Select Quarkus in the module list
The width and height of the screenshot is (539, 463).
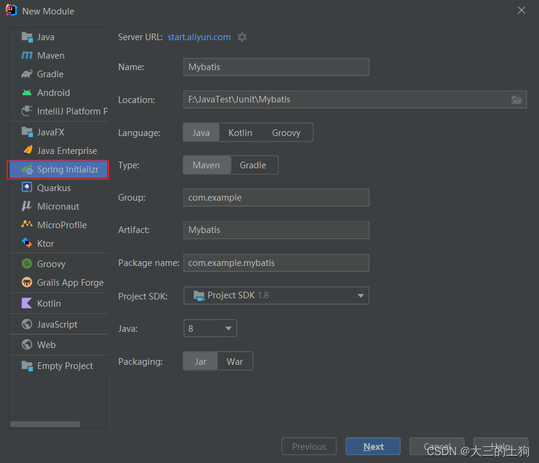(x=58, y=188)
